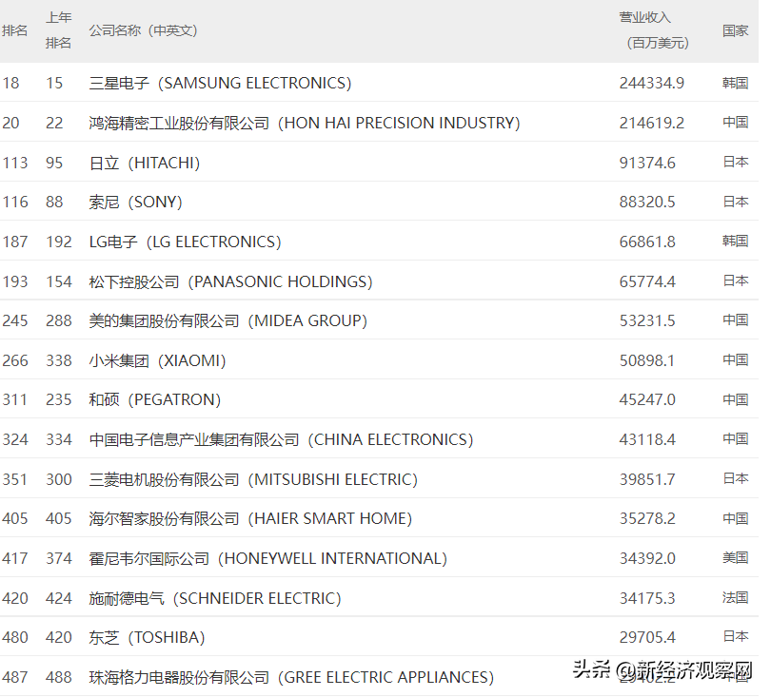Screen dimensions: 771x697
Task: Click the 韩国 country cell in Samsung's row
Action: pyautogui.click(x=735, y=83)
